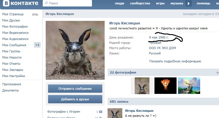Click the +1 new messages badge
The image size is (219, 118).
pyautogui.click(x=37, y=45)
